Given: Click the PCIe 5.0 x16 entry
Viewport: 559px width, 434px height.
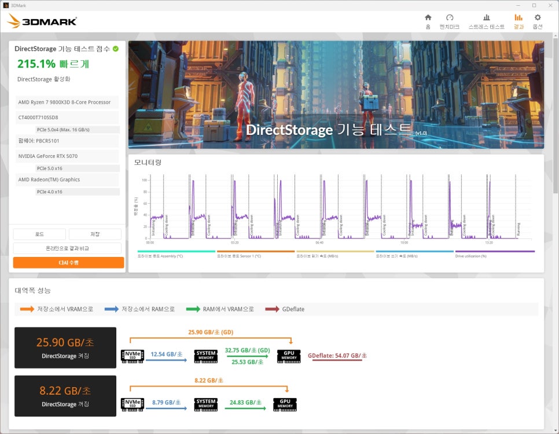Looking at the screenshot, I should 78,168.
